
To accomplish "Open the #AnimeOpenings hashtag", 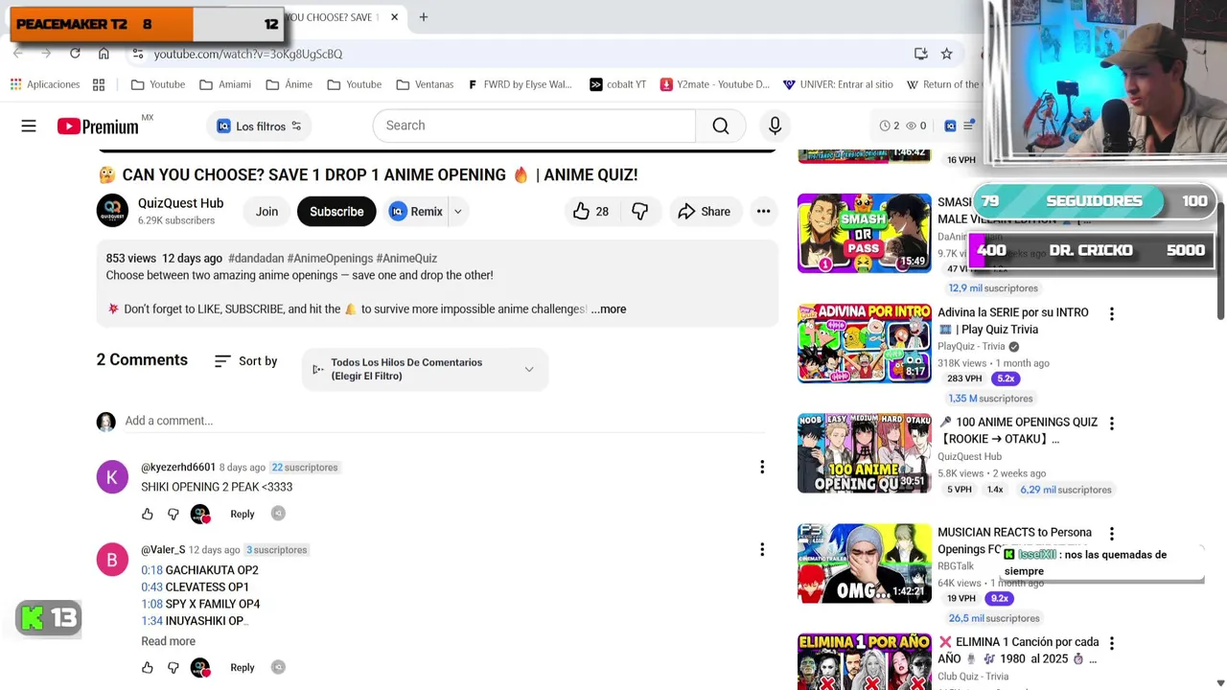I will [330, 258].
